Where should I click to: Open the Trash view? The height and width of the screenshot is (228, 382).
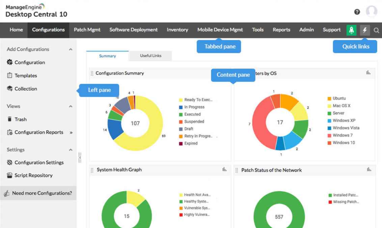[21, 119]
